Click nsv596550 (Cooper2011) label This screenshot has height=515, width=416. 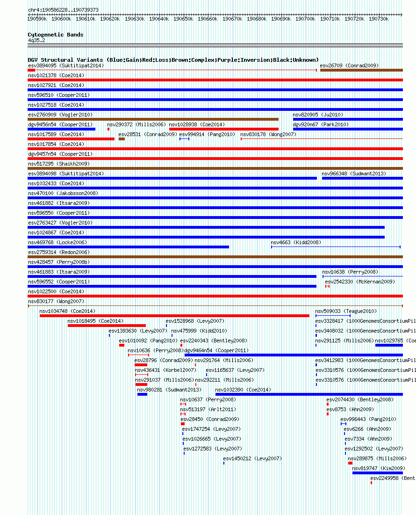(59, 213)
